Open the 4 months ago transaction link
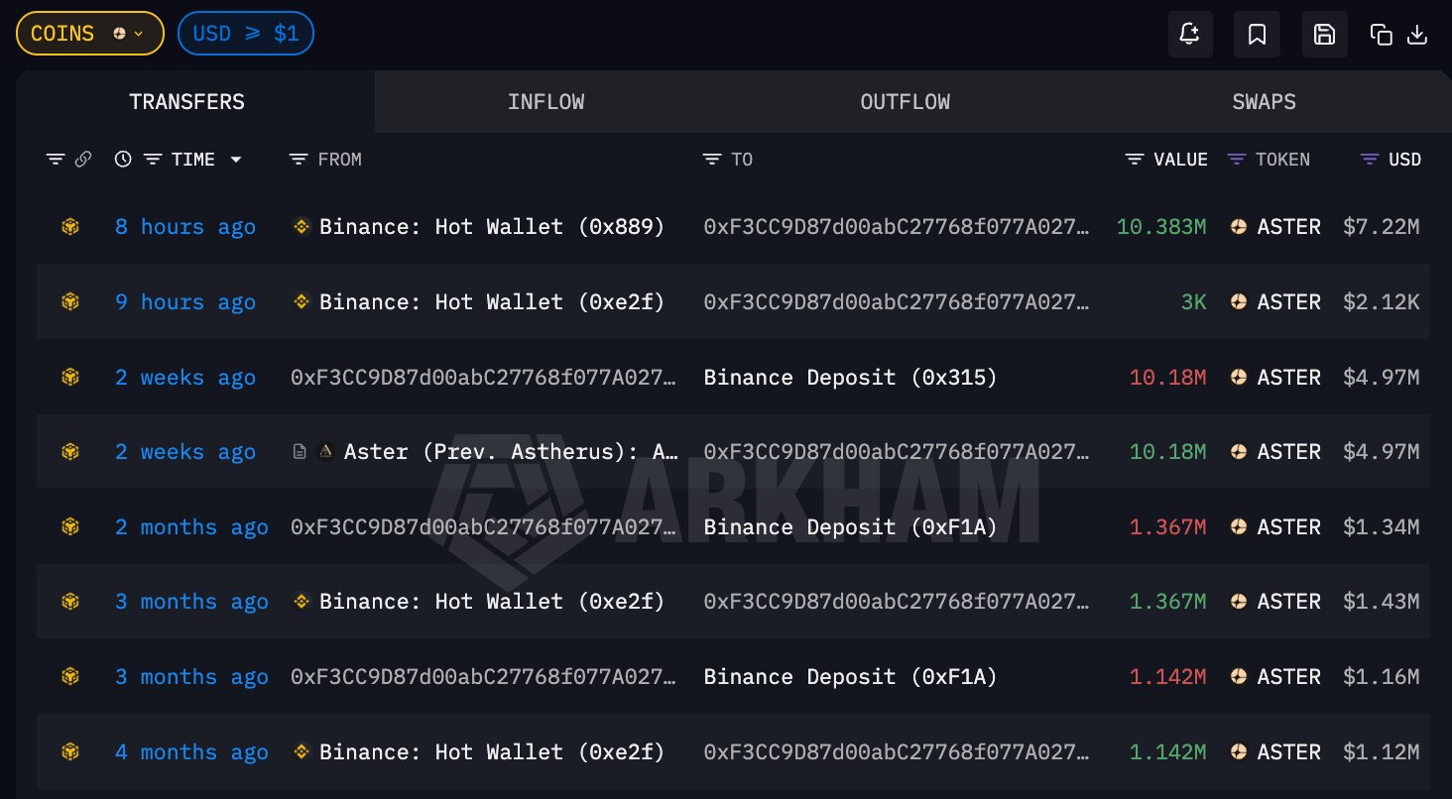 191,752
